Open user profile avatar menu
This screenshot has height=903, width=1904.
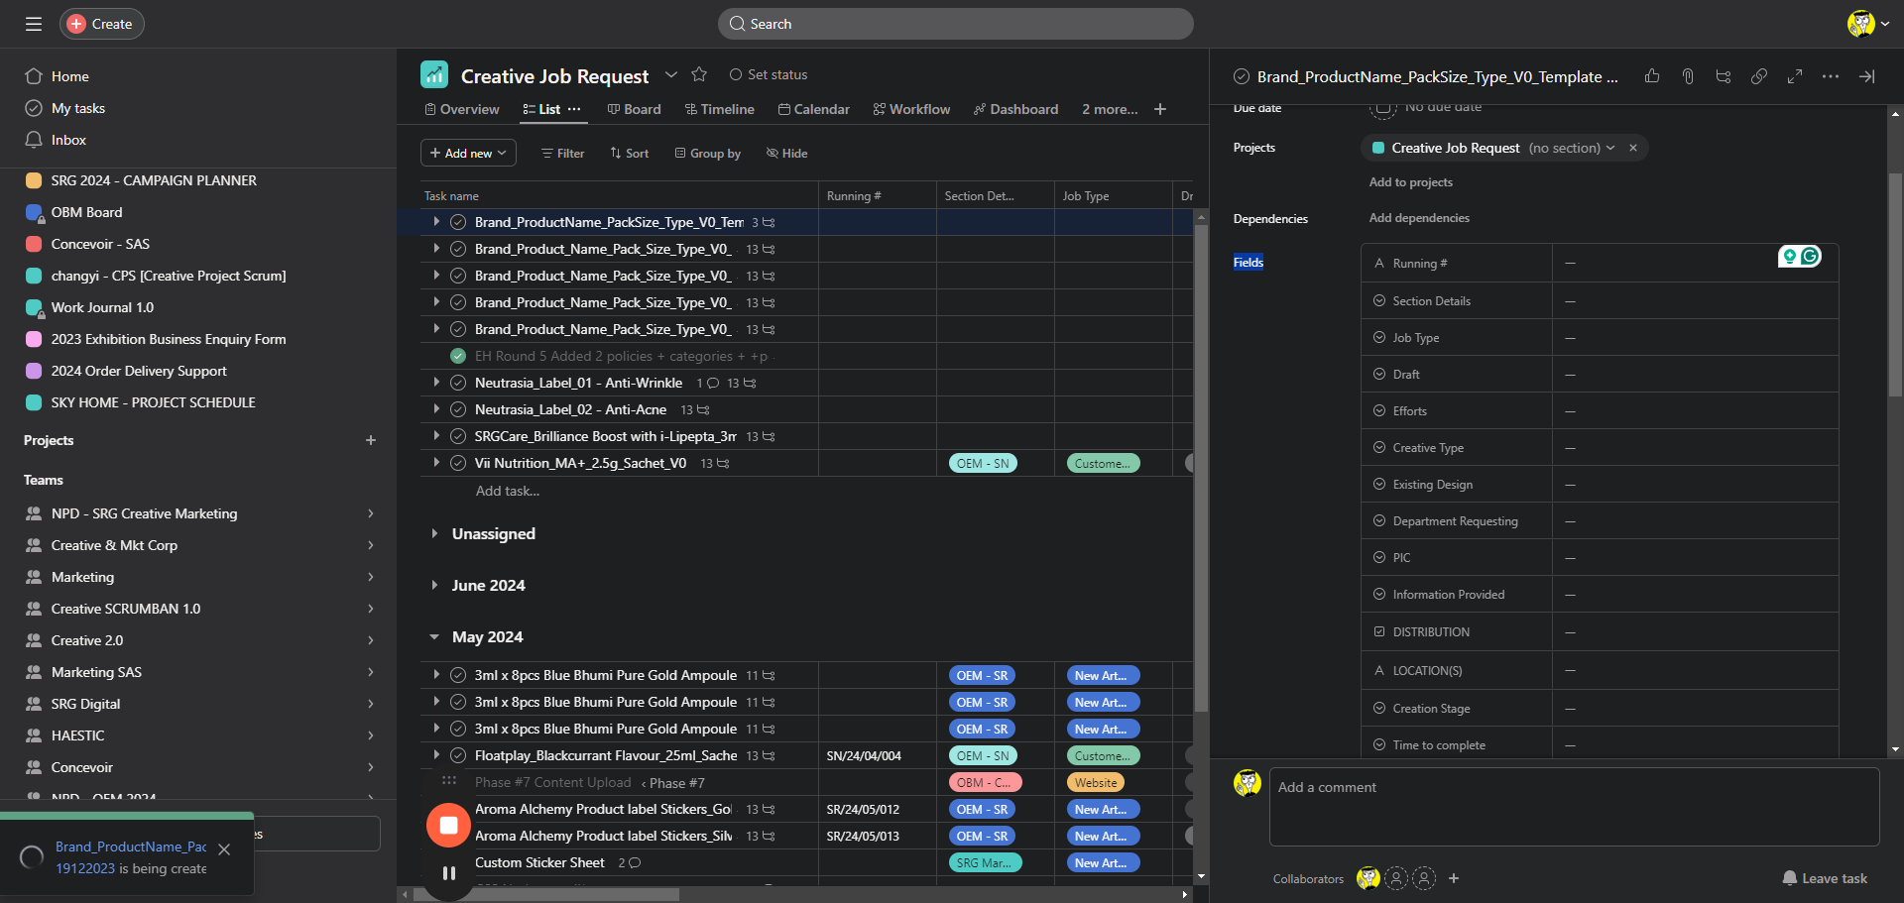(1868, 24)
